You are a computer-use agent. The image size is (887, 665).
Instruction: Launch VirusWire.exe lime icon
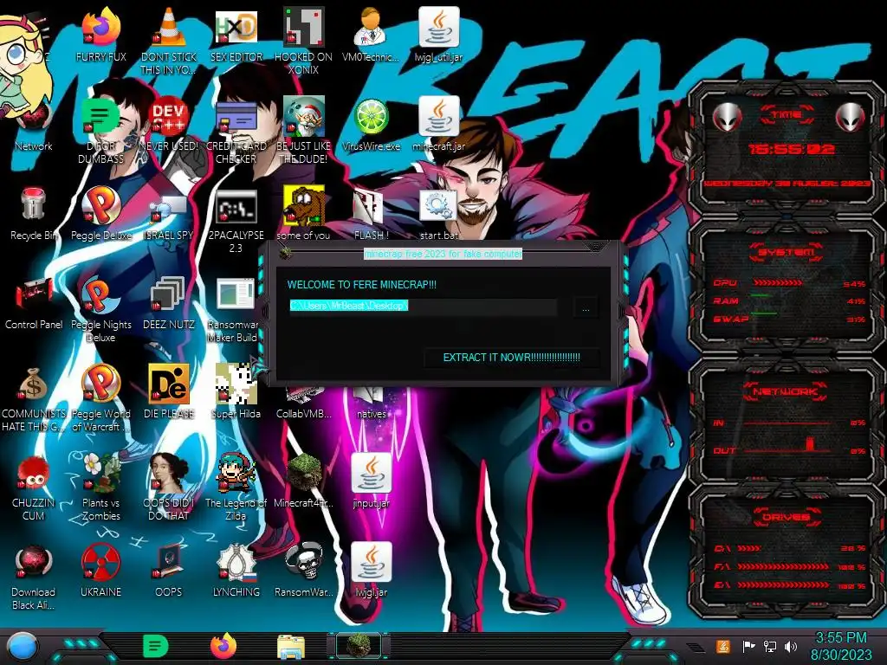pos(371,117)
